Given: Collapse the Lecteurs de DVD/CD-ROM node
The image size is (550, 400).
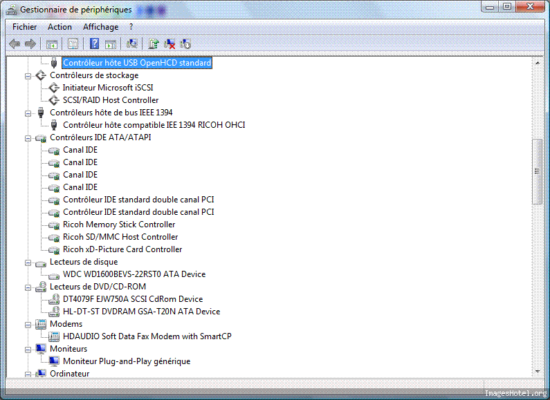Looking at the screenshot, I should coord(28,287).
